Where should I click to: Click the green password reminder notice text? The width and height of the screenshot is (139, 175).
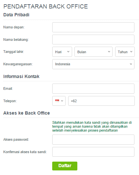click(x=92, y=126)
